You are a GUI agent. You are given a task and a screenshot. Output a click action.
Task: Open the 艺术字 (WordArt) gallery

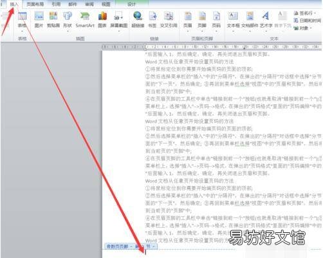[266, 21]
